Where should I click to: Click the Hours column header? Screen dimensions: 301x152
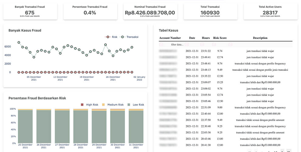(x=206, y=38)
